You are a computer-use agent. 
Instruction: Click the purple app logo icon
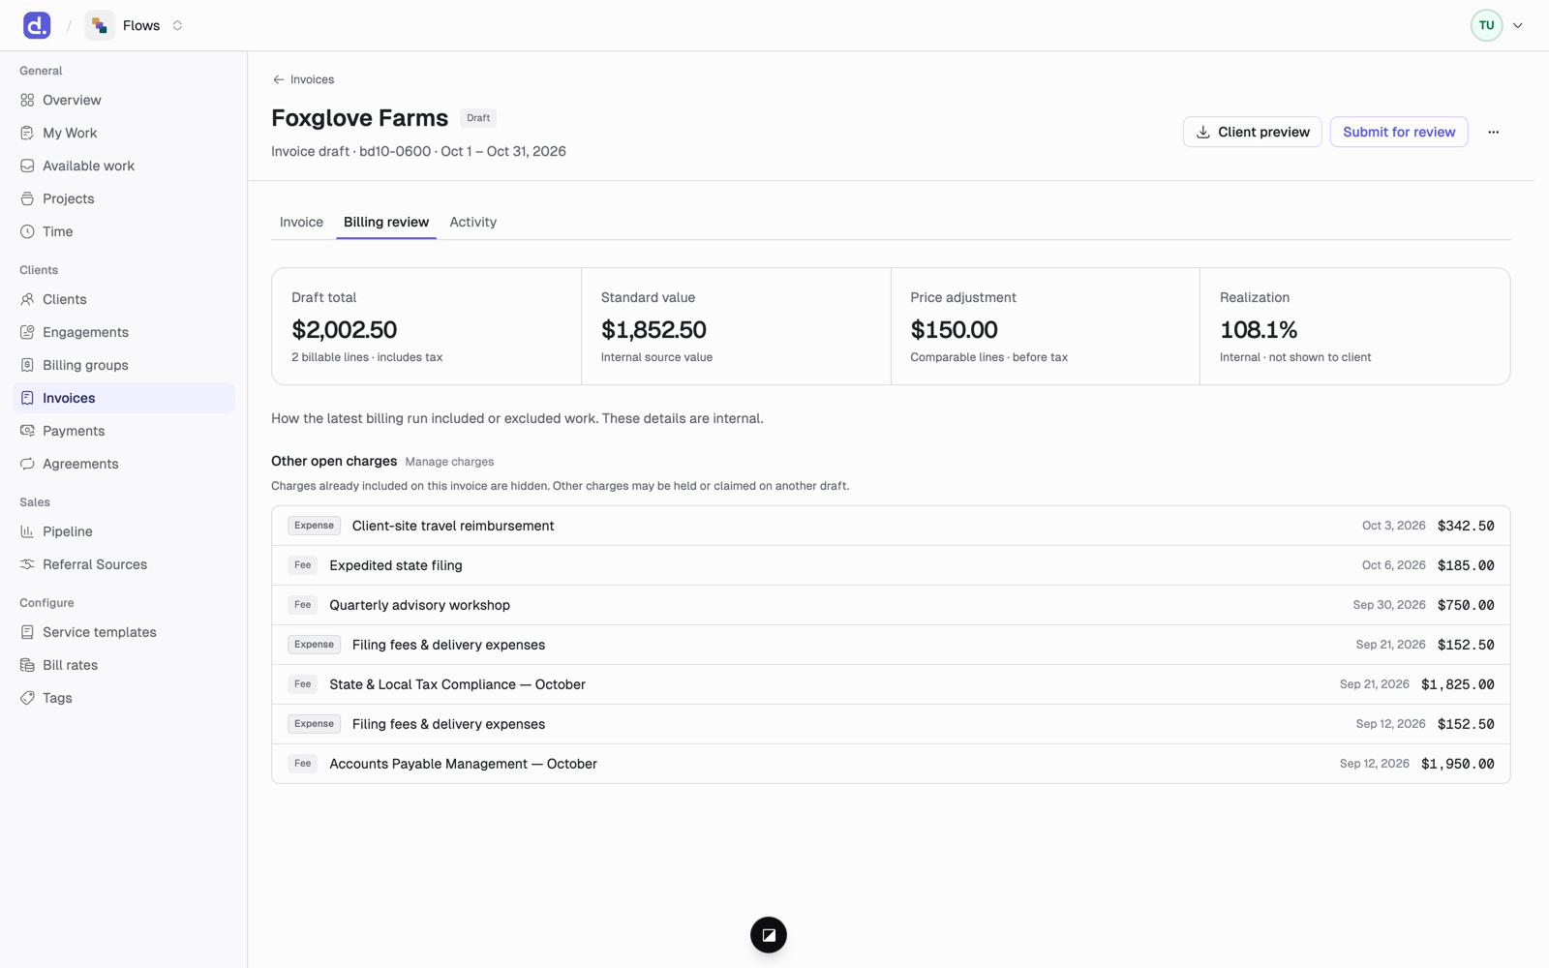point(37,25)
